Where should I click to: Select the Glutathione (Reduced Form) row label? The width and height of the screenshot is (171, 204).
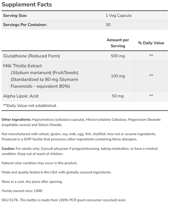tap(31, 56)
